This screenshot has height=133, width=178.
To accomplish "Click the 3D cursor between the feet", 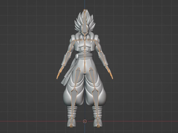I will 85,121.
